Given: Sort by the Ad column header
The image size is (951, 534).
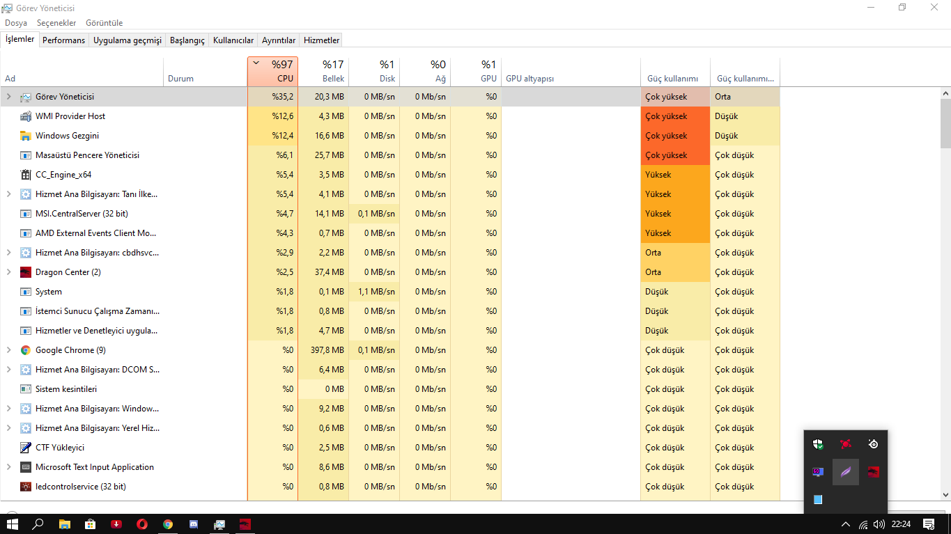Looking at the screenshot, I should pyautogui.click(x=82, y=72).
